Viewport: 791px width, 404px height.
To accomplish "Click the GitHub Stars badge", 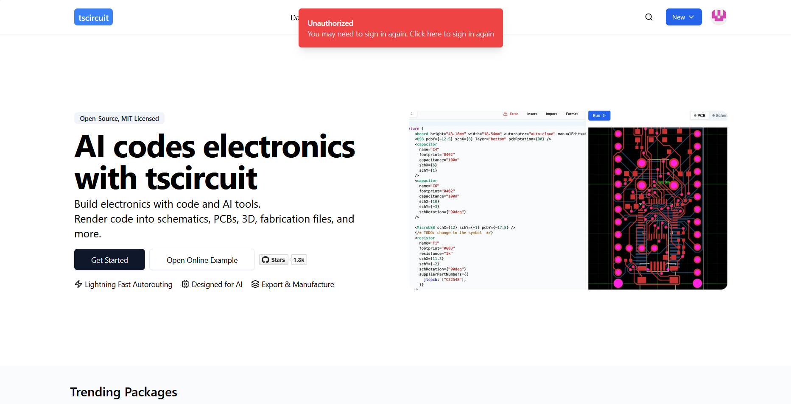I will click(274, 260).
